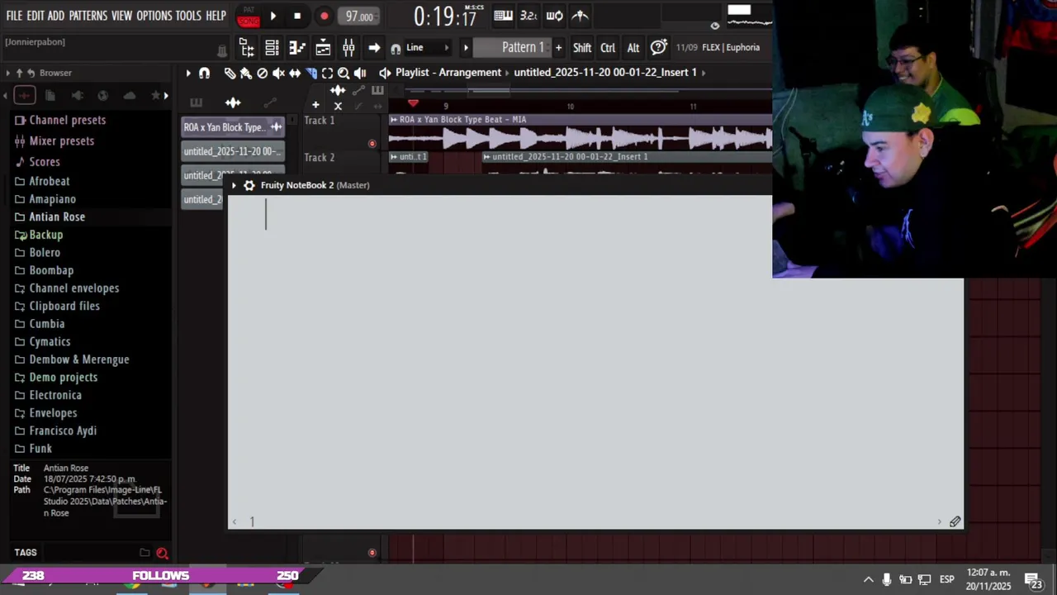Click the browser undo-navigation curved arrow

click(x=31, y=73)
